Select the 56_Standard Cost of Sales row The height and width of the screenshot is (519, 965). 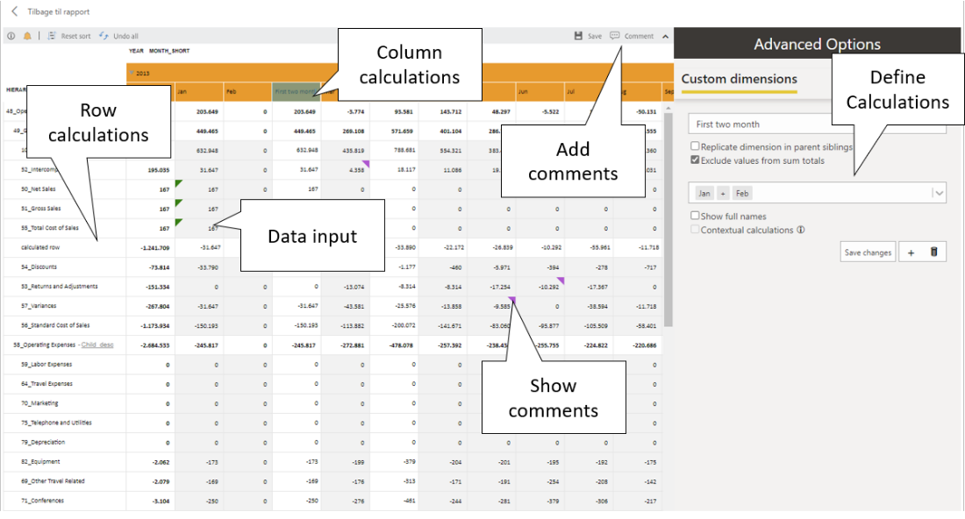55,325
